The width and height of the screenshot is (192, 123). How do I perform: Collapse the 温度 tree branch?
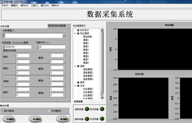tap(75, 66)
